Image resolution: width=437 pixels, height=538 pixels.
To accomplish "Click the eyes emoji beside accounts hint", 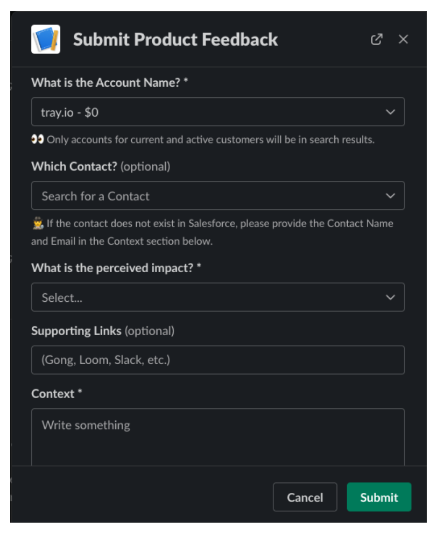I will (38, 139).
